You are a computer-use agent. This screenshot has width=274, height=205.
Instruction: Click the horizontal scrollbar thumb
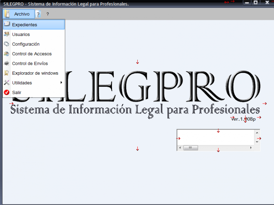pos(191,148)
